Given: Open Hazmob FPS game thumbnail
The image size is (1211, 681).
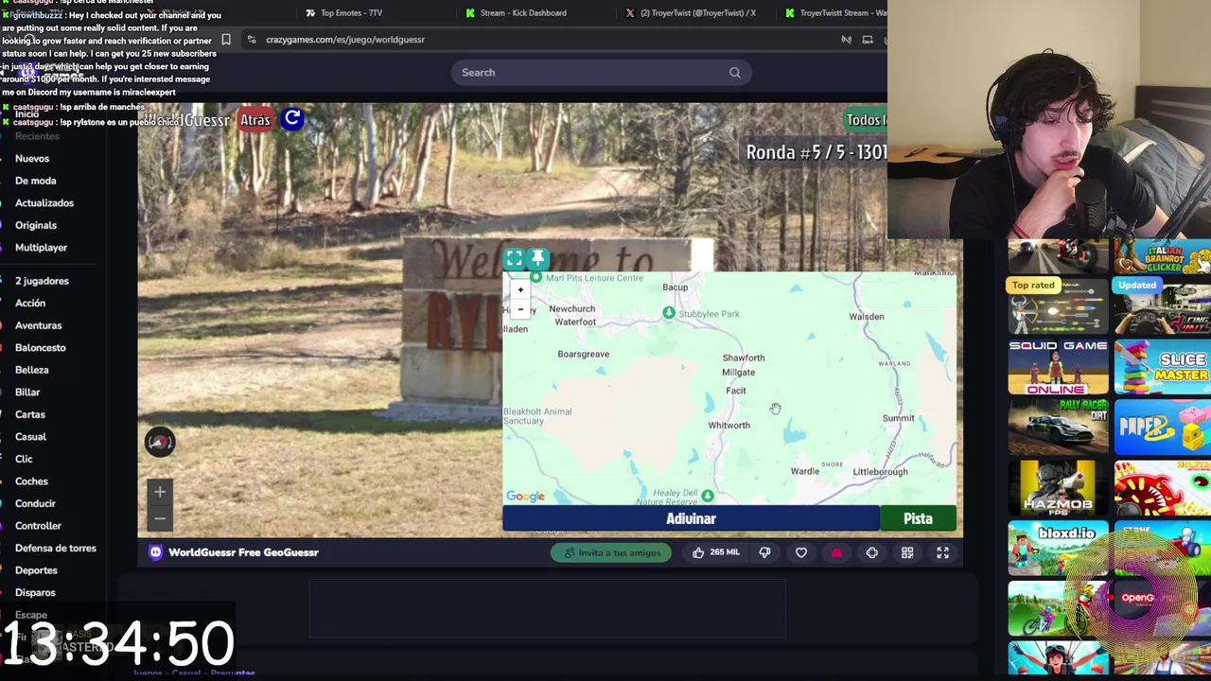Looking at the screenshot, I should pos(1058,487).
